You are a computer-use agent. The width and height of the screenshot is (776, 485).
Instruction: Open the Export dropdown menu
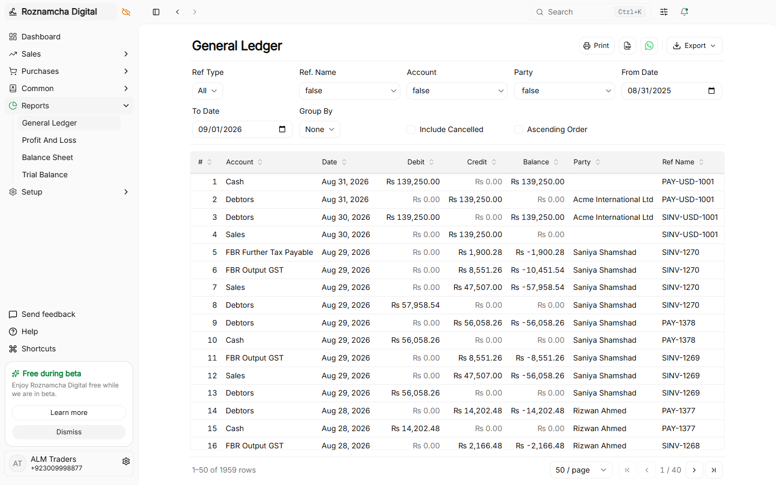click(x=695, y=46)
